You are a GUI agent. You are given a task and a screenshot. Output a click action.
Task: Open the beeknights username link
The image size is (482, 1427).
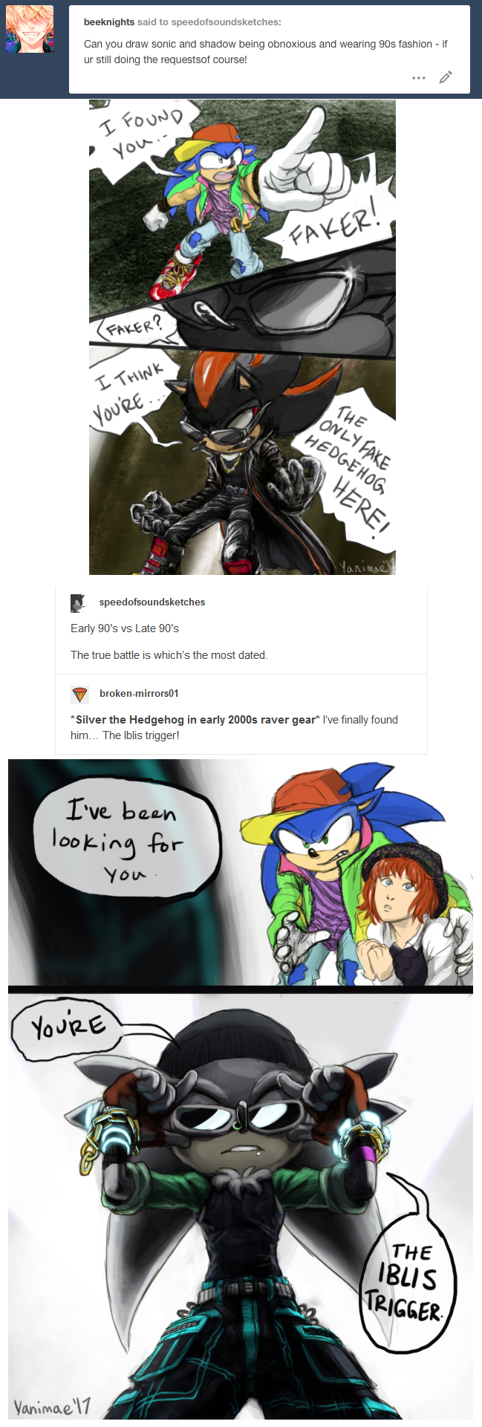click(x=109, y=22)
